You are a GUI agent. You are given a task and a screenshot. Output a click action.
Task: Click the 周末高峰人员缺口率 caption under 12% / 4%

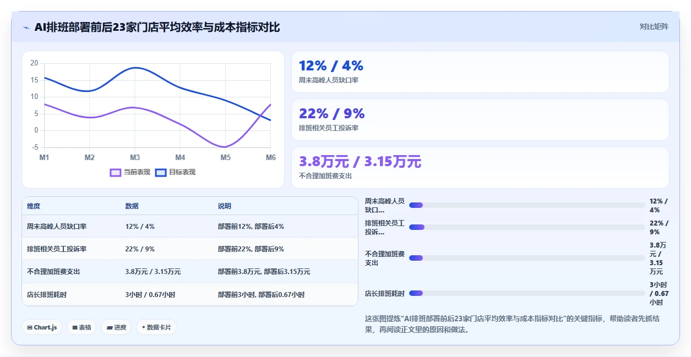coord(329,80)
